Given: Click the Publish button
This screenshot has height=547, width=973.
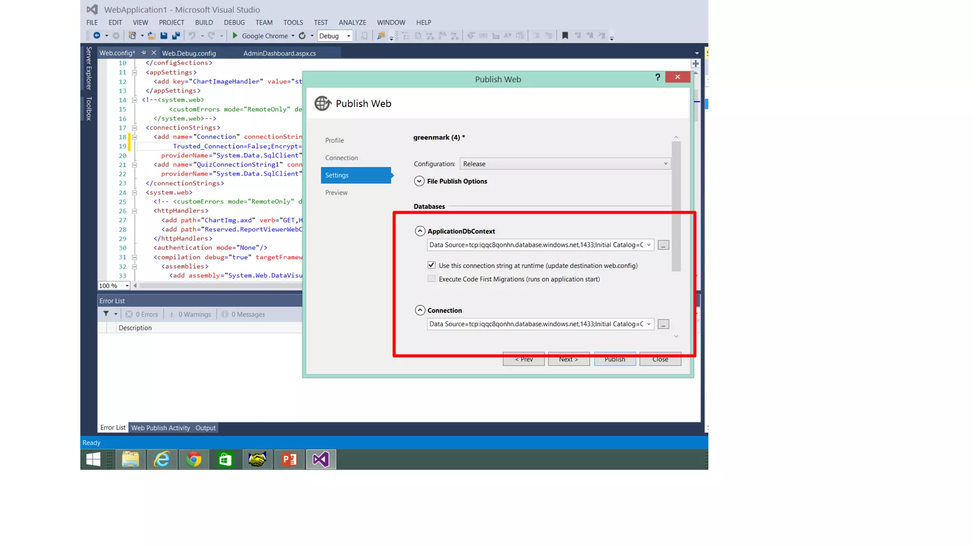Looking at the screenshot, I should point(615,359).
